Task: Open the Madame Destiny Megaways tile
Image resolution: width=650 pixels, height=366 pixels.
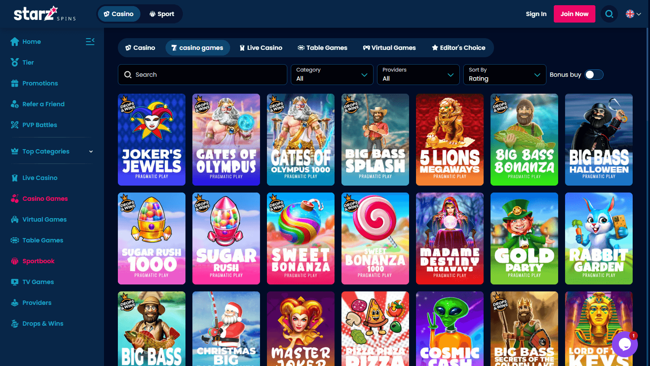Action: (x=450, y=239)
